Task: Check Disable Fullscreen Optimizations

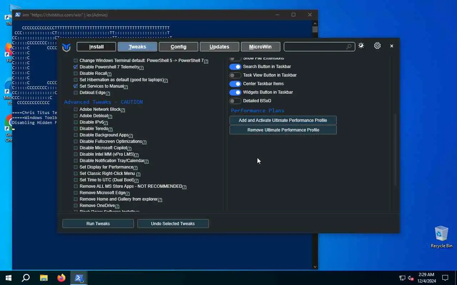Action: (76, 141)
